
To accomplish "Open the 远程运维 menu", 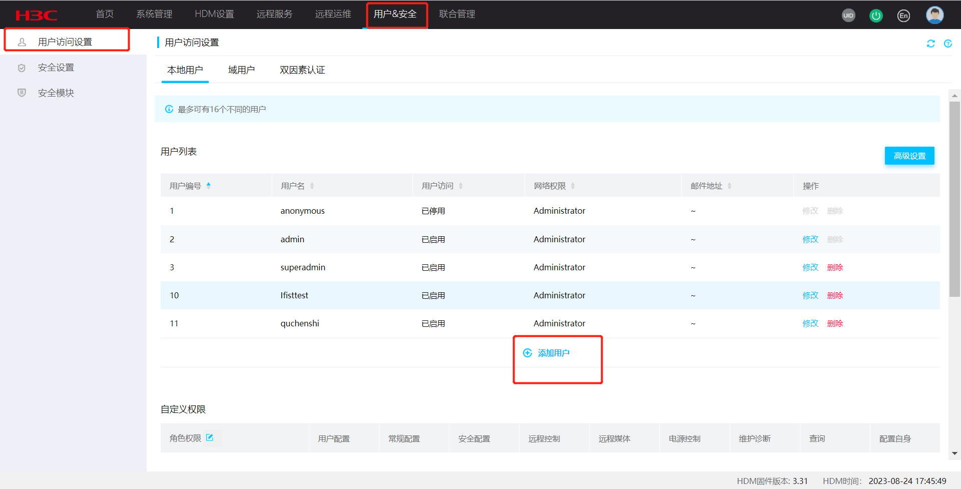I will point(333,14).
